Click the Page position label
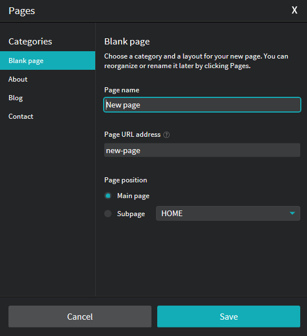Viewport: 307px width, 336px height. pos(126,180)
